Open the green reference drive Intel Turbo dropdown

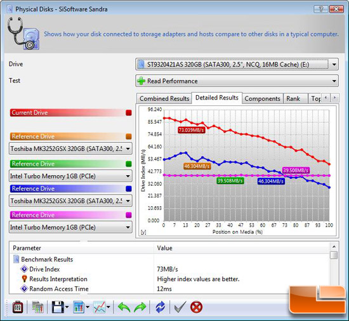pos(70,176)
